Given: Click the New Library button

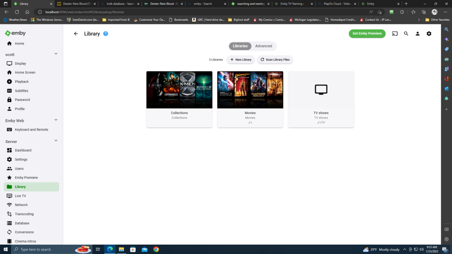Looking at the screenshot, I should (x=241, y=60).
